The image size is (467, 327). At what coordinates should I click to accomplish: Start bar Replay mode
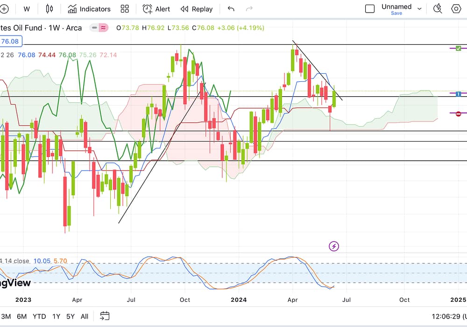click(x=197, y=9)
